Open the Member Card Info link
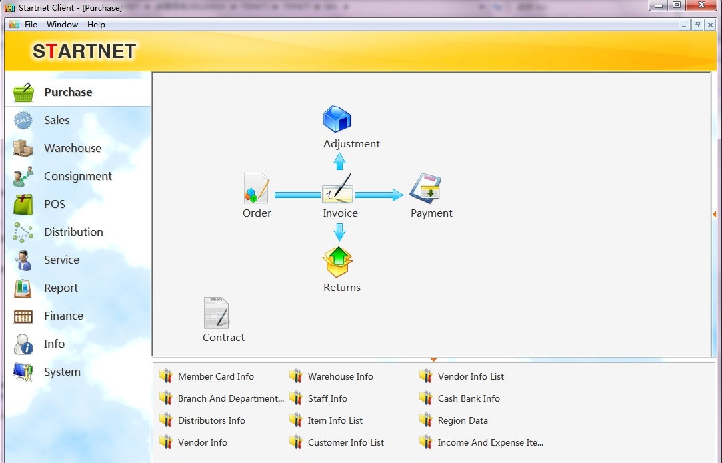Viewport: 722px width, 463px height. 216,376
